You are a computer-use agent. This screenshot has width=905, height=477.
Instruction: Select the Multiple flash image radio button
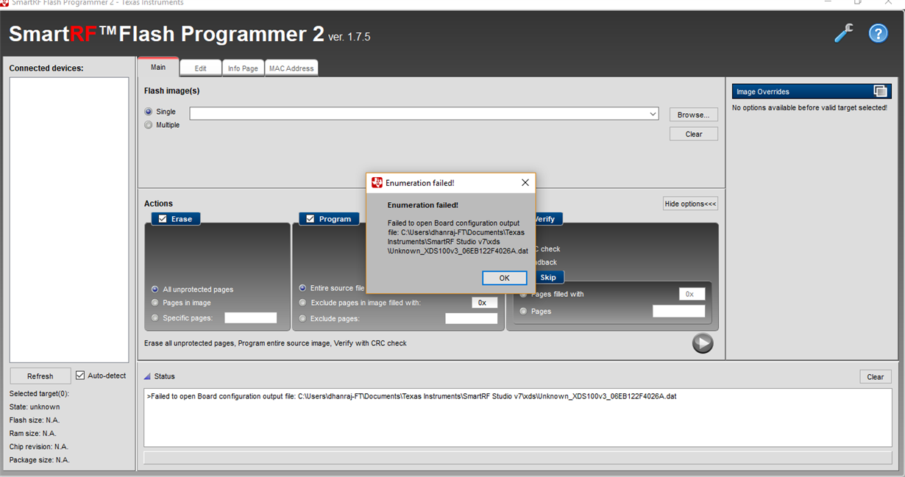pyautogui.click(x=149, y=125)
